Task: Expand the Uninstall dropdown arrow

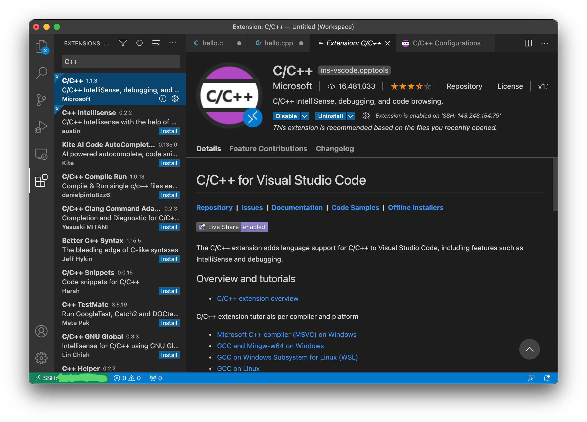Action: tap(350, 116)
